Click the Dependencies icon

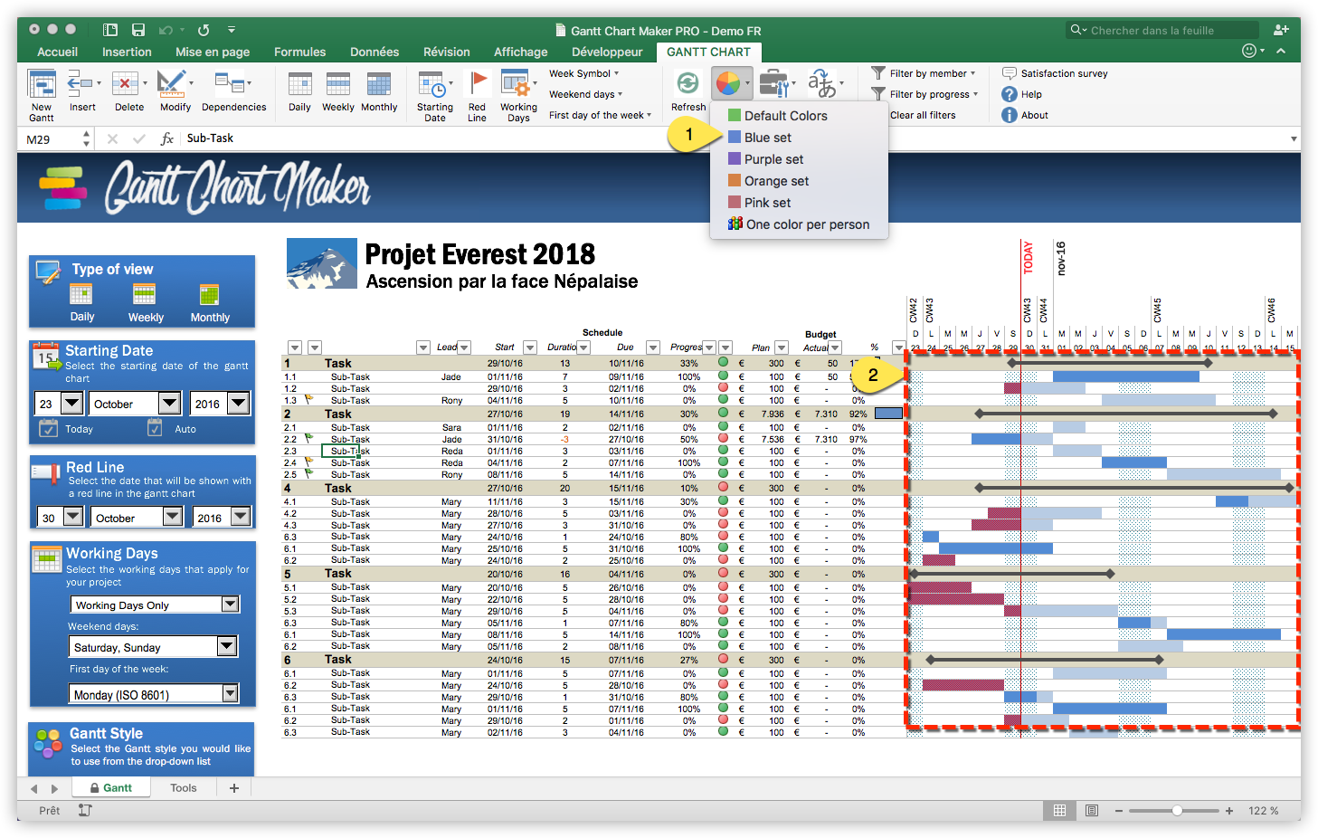coord(229,84)
